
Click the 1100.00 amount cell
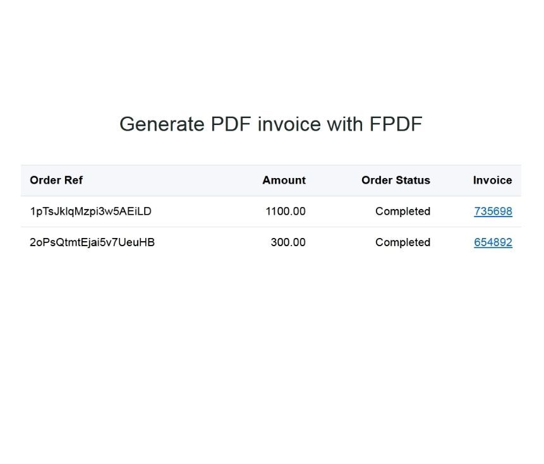coord(285,211)
